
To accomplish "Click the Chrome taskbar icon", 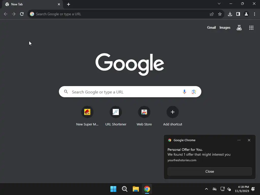I will [x=147, y=189].
